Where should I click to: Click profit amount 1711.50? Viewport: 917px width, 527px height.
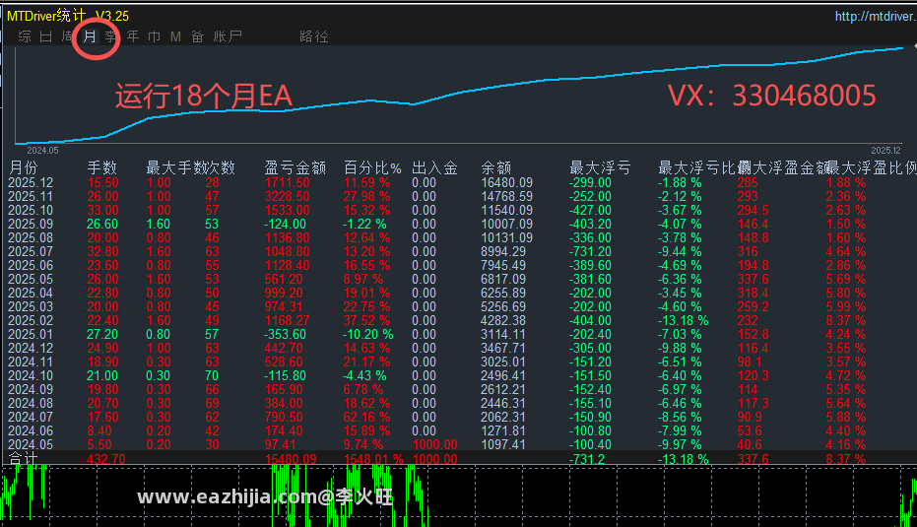point(288,182)
